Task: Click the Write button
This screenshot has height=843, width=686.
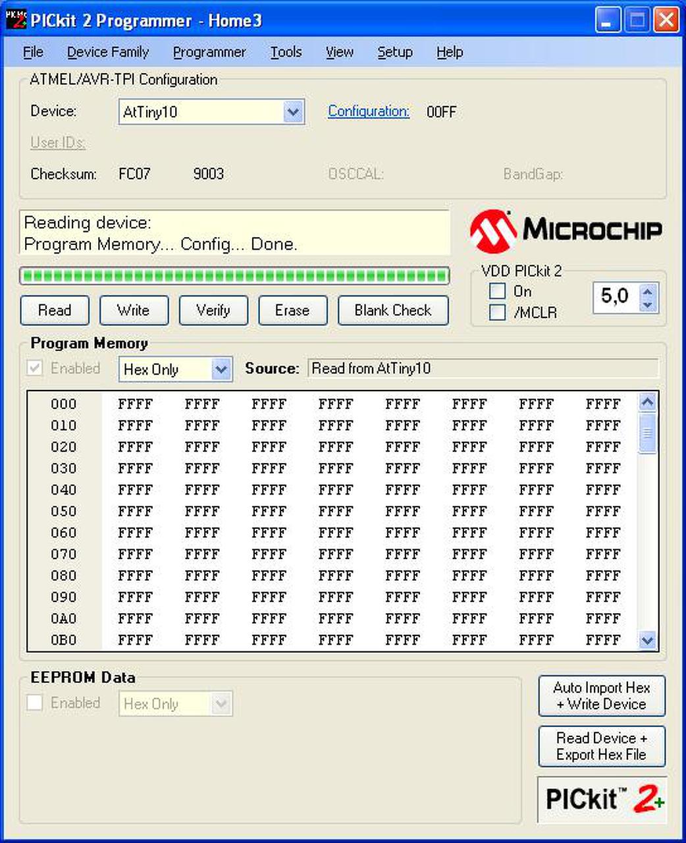Action: (x=134, y=310)
